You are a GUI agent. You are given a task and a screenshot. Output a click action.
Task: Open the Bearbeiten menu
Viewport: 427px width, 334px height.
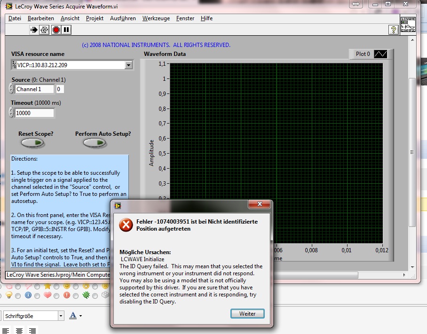click(x=41, y=18)
